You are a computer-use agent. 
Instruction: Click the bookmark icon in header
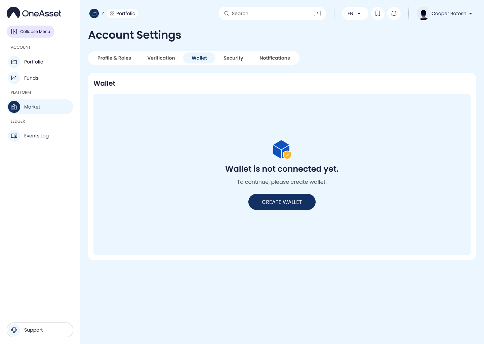pyautogui.click(x=378, y=13)
